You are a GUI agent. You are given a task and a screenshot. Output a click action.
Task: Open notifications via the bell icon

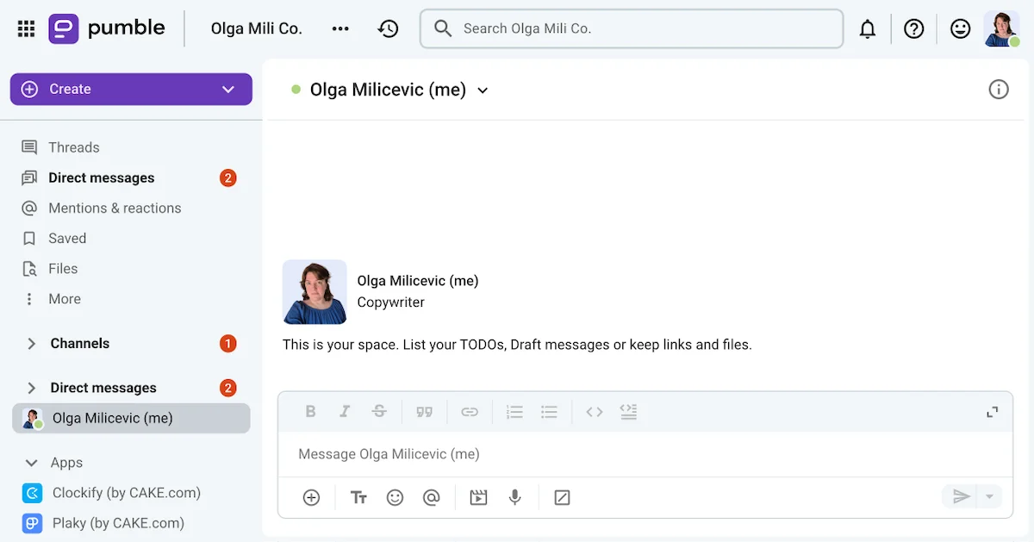[x=868, y=28]
